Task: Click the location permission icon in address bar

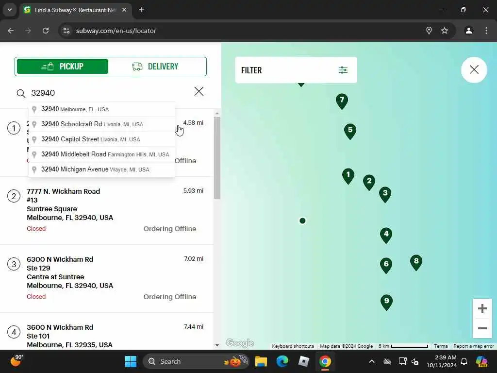Action: click(x=429, y=31)
